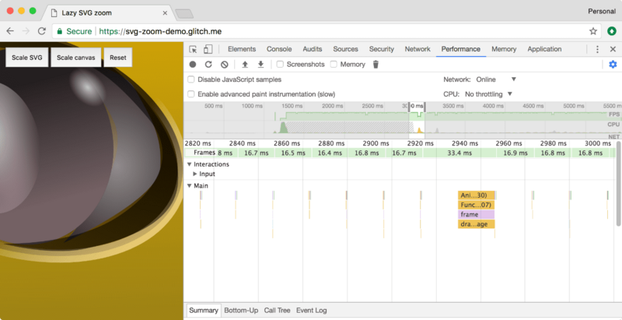This screenshot has width=622, height=320.
Task: Click the Personal profile button
Action: 601,12
